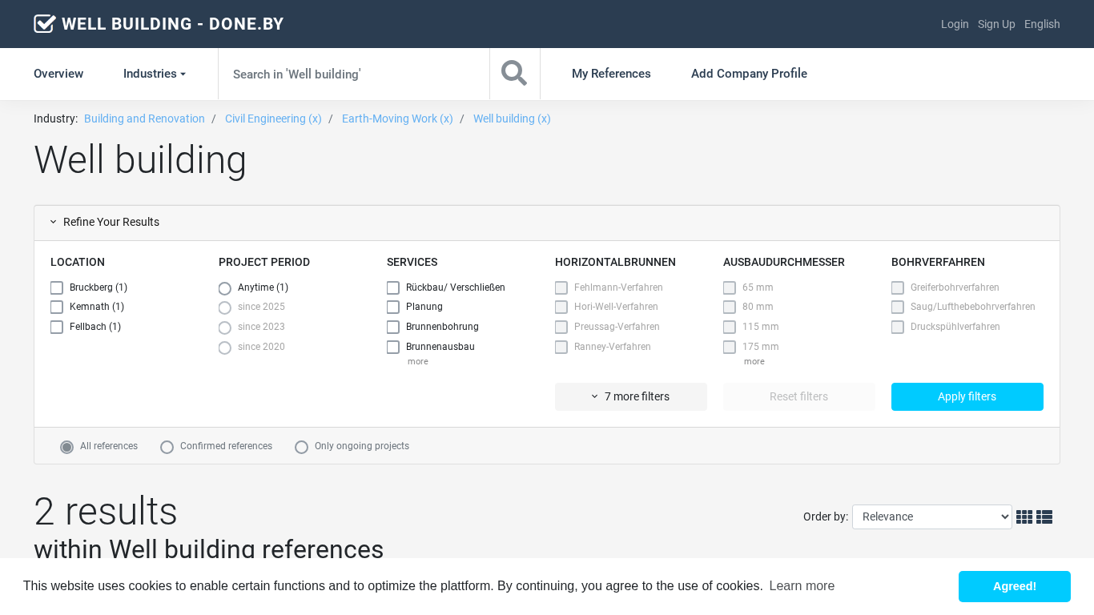Go to Building and Renovation breadcrumb
Viewport: 1094px width, 615px height.
[x=144, y=119]
